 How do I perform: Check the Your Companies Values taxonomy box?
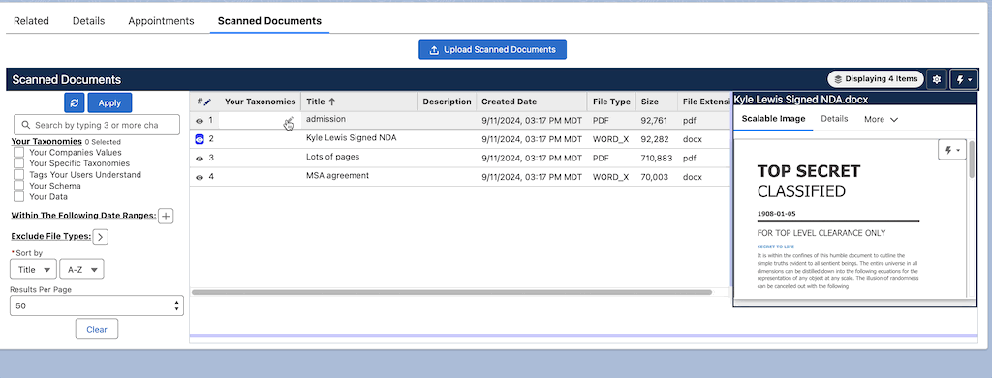[x=19, y=152]
